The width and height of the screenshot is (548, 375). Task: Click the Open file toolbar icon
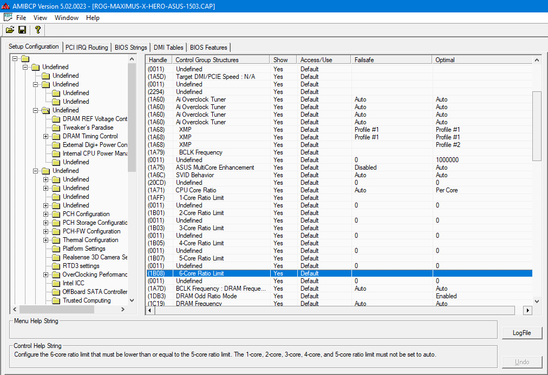coord(10,30)
